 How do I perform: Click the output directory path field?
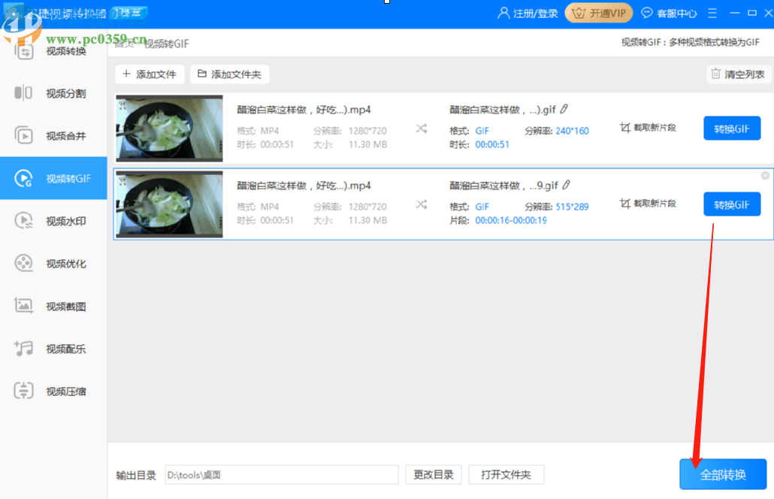(x=281, y=474)
